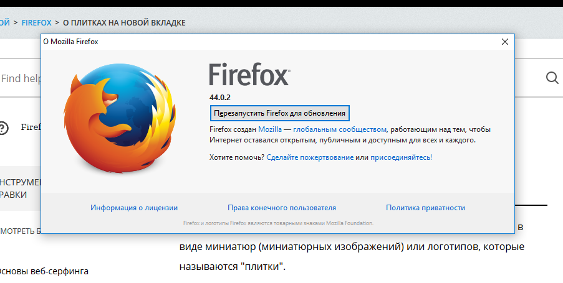Click the Firefox globe logo image
The width and height of the screenshot is (563, 283).
pos(120,118)
